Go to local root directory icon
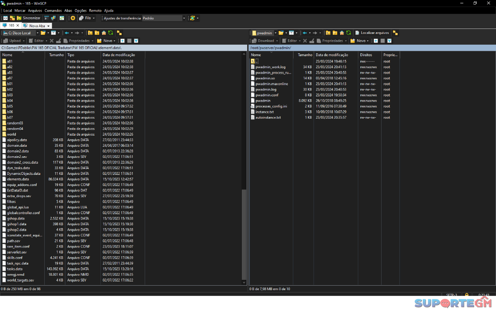496x310 pixels. pyautogui.click(x=97, y=33)
